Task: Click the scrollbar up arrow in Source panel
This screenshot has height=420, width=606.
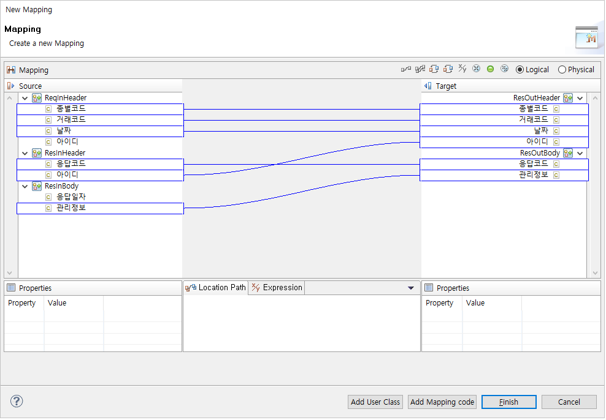Action: 9,97
